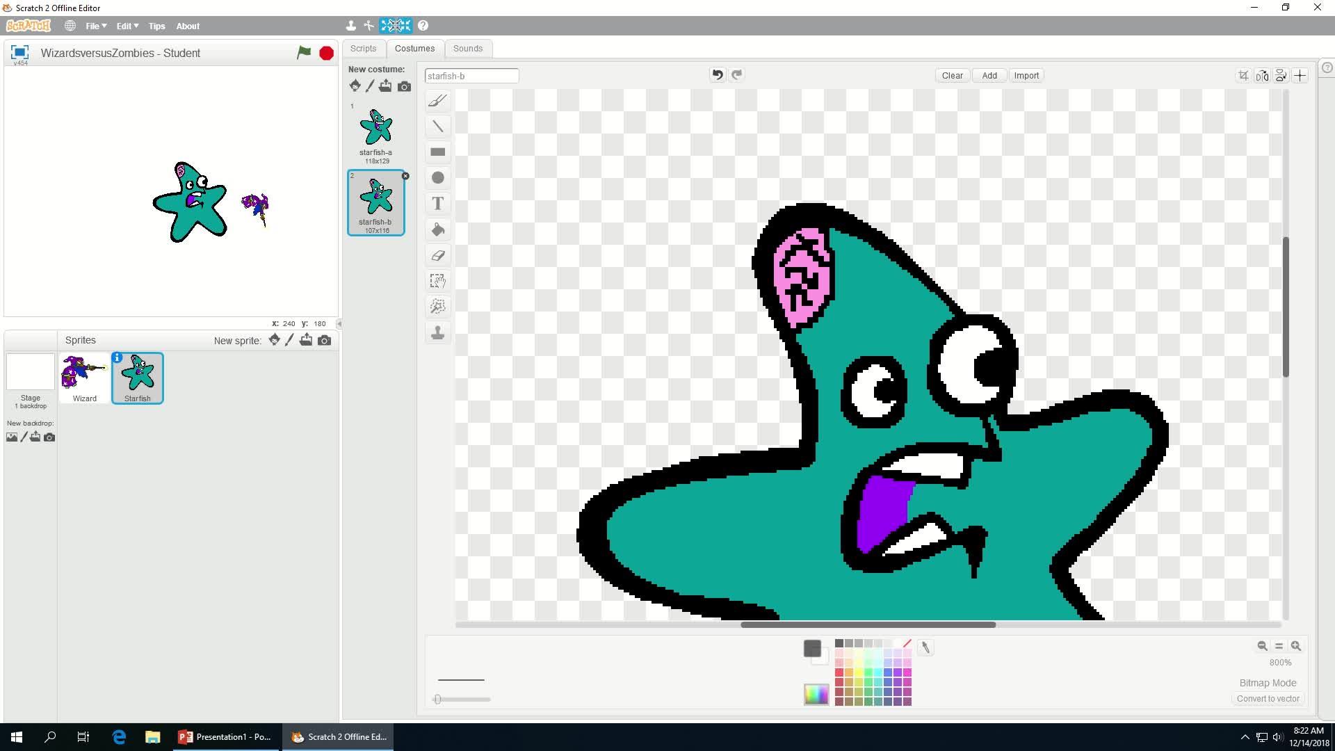Image resolution: width=1335 pixels, height=751 pixels.
Task: Select the Ellipse tool
Action: pos(437,178)
